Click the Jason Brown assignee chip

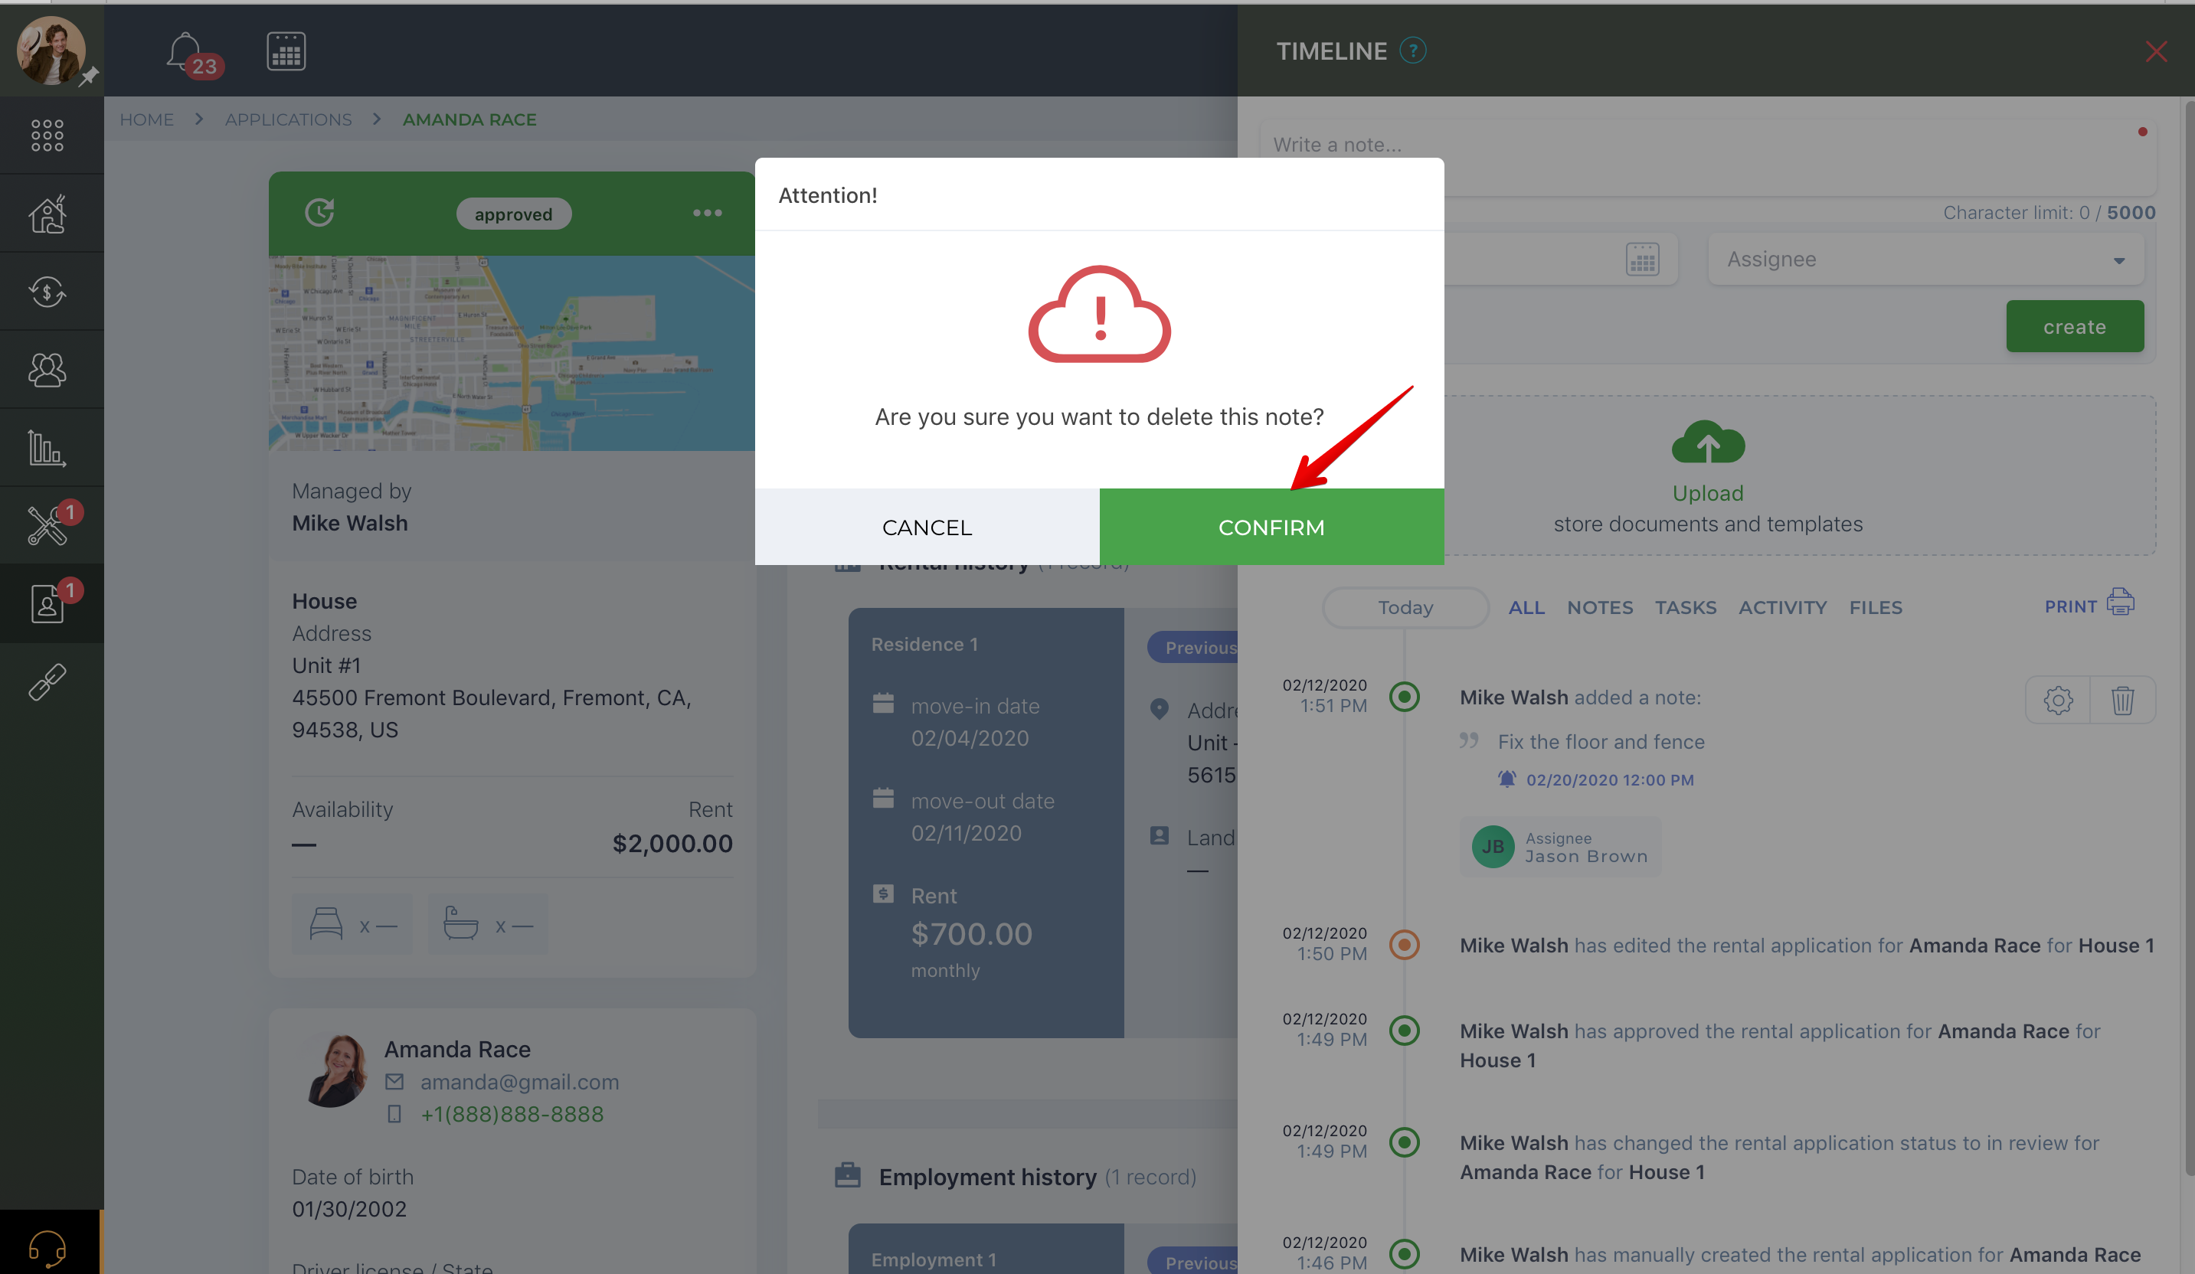(1559, 845)
